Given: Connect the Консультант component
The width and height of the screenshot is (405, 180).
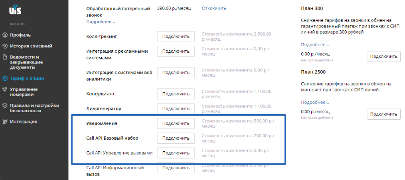Looking at the screenshot, I should [176, 94].
